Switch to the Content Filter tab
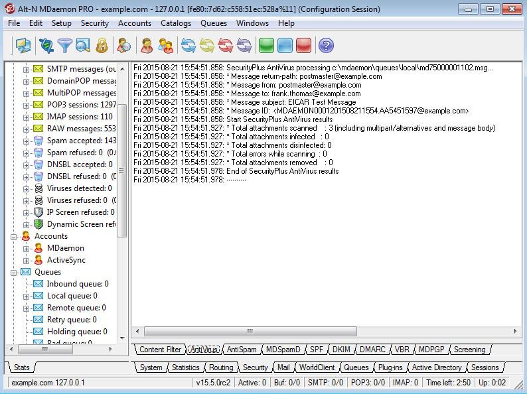This screenshot has height=394, width=527. (160, 350)
